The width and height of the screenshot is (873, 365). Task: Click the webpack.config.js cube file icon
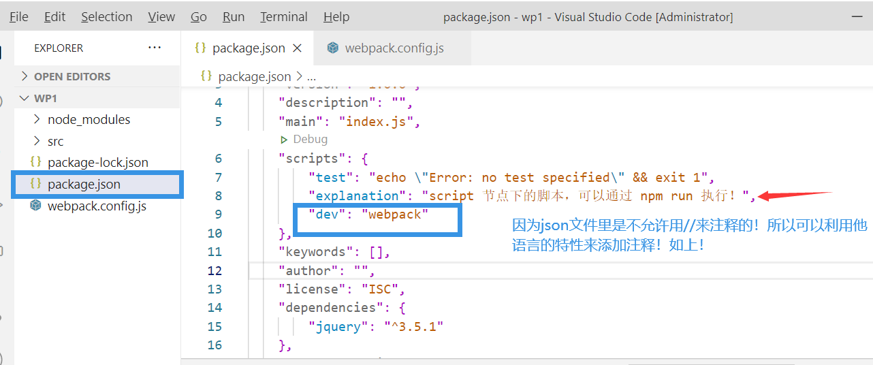pyautogui.click(x=36, y=206)
